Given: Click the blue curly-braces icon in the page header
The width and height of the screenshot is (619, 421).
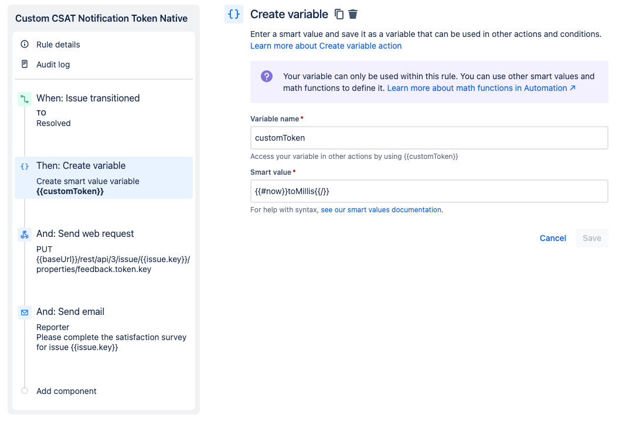Looking at the screenshot, I should (x=233, y=13).
